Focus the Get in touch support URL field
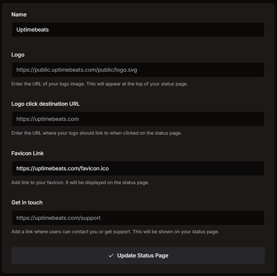Screen dimensions: 277x276 (x=138, y=218)
